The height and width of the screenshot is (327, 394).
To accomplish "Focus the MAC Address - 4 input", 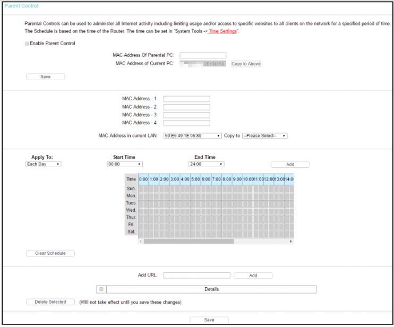I will [187, 123].
